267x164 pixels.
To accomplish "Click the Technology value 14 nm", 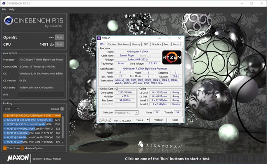I will (x=121, y=63).
